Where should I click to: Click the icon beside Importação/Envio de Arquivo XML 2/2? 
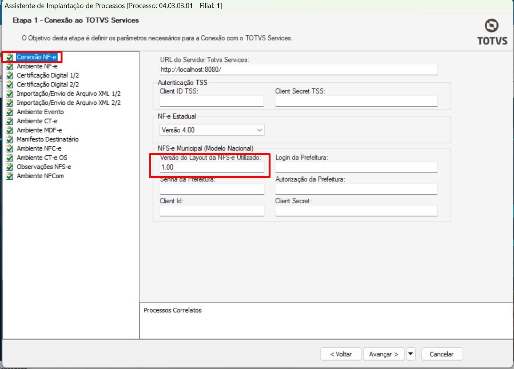pyautogui.click(x=10, y=103)
